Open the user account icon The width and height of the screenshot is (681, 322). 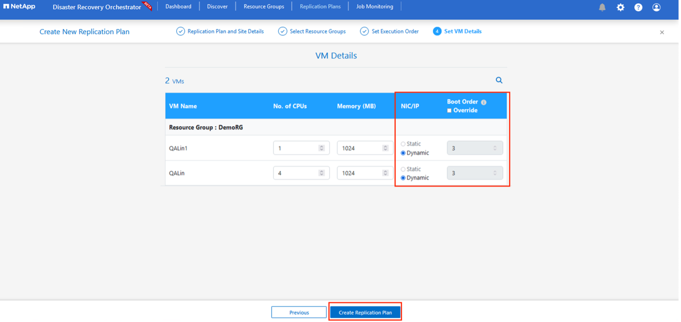pyautogui.click(x=656, y=7)
